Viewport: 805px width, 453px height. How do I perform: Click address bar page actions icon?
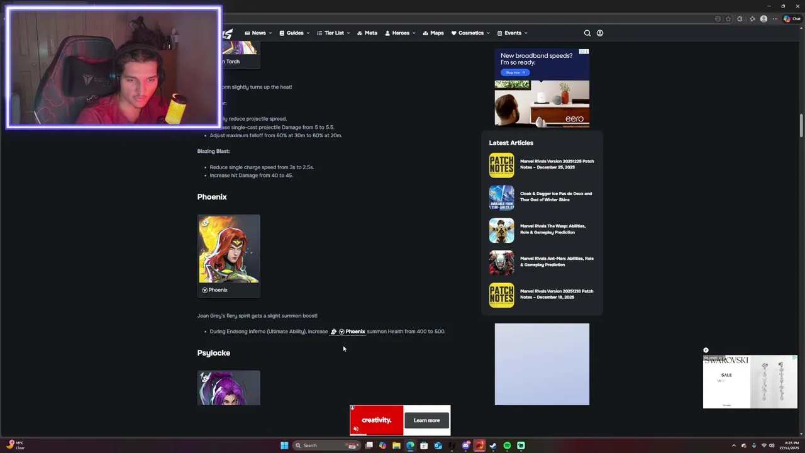click(x=718, y=19)
